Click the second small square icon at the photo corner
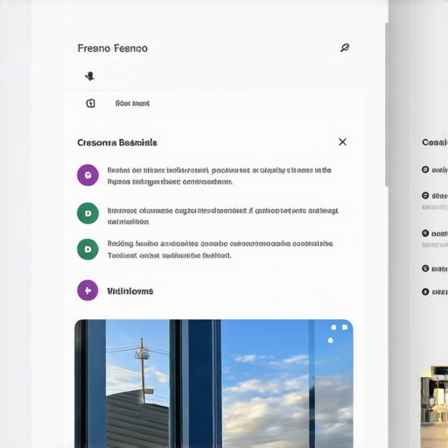This screenshot has height=448, width=448. [345, 327]
